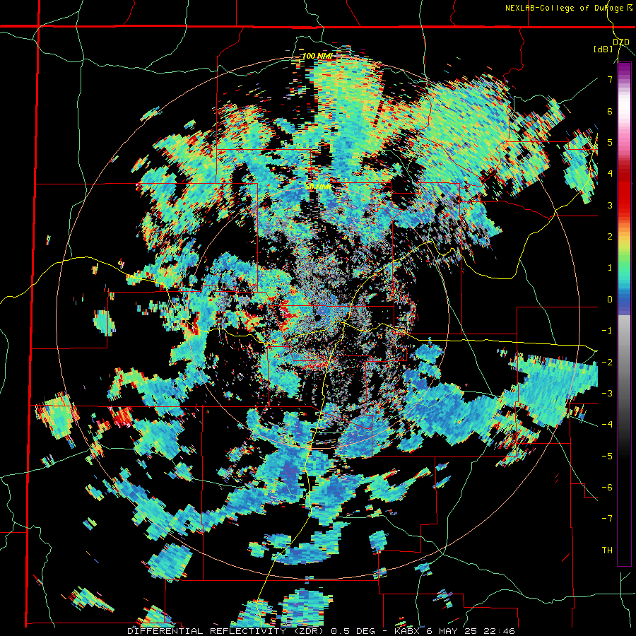
Task: Click the DZD label above the color scale
Action: [620, 42]
